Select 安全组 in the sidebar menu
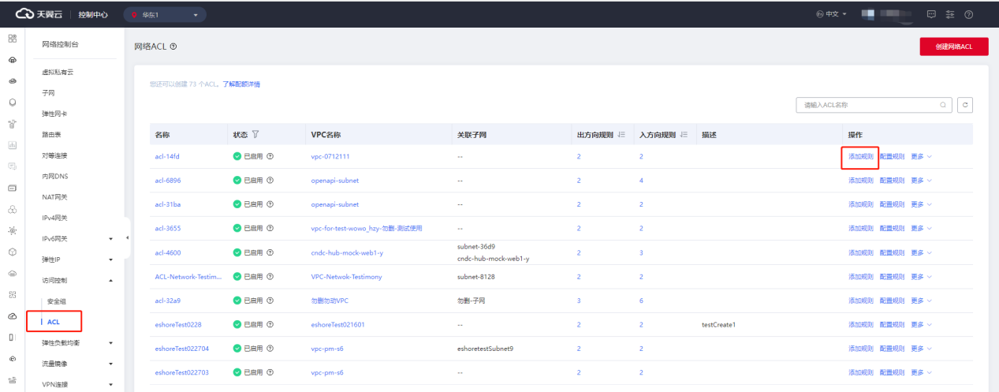Viewport: 999px width, 392px height. 57,301
